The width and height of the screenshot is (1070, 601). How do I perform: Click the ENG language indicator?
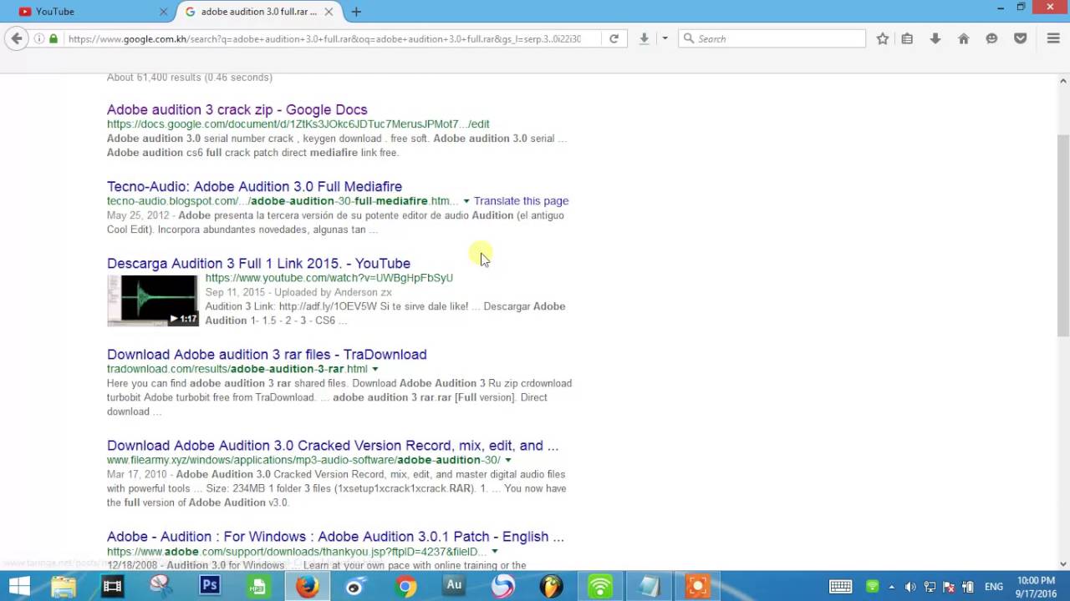pyautogui.click(x=994, y=586)
